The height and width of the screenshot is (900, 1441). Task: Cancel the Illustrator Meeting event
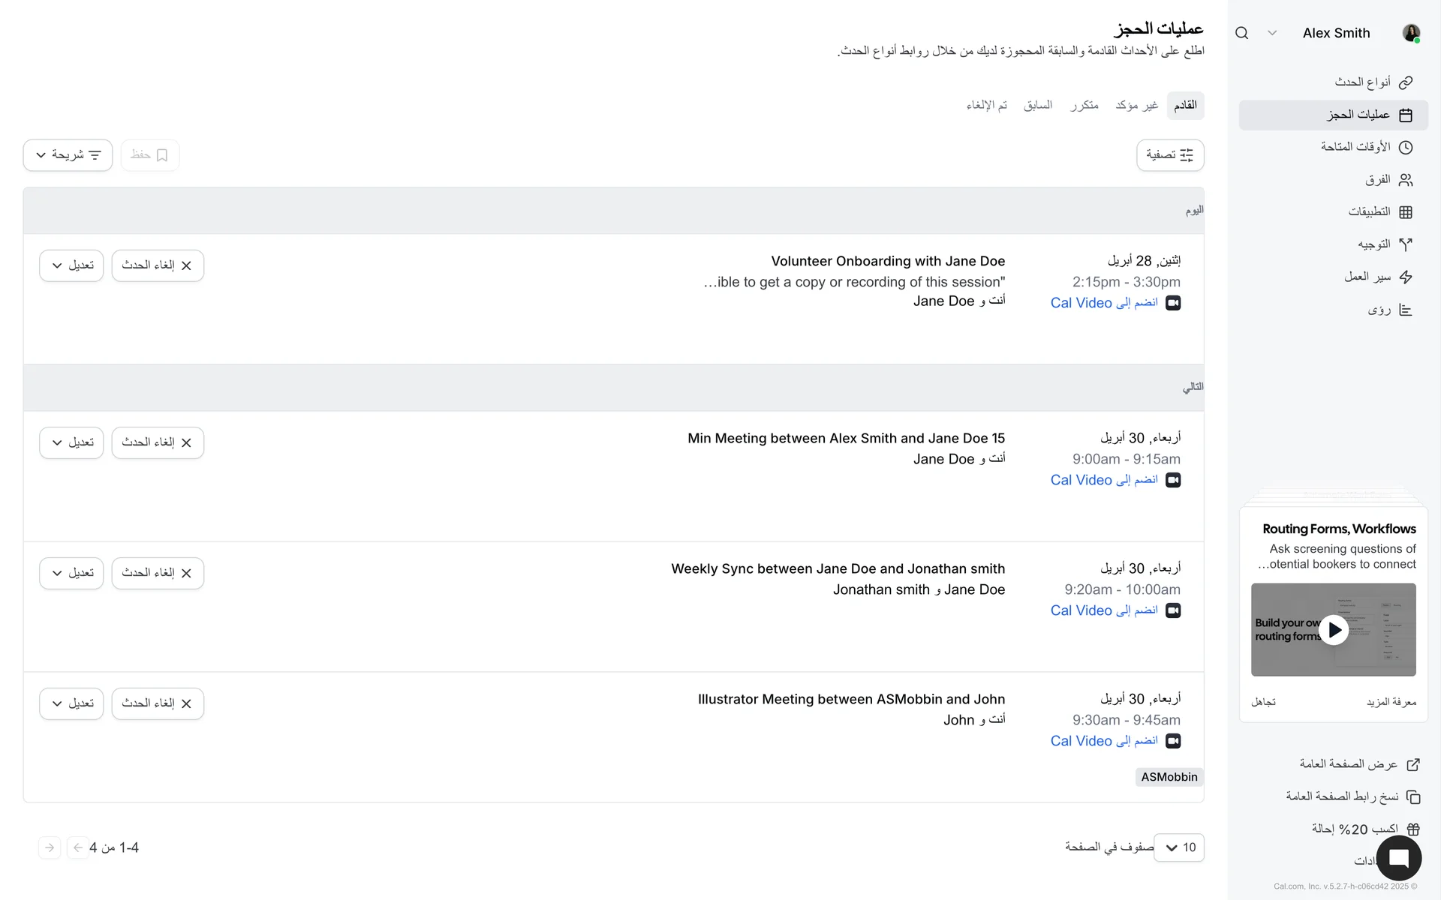pos(158,703)
